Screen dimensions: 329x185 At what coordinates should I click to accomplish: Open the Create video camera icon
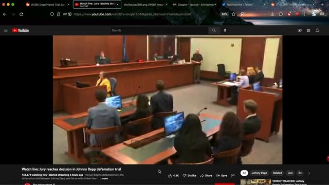click(300, 30)
